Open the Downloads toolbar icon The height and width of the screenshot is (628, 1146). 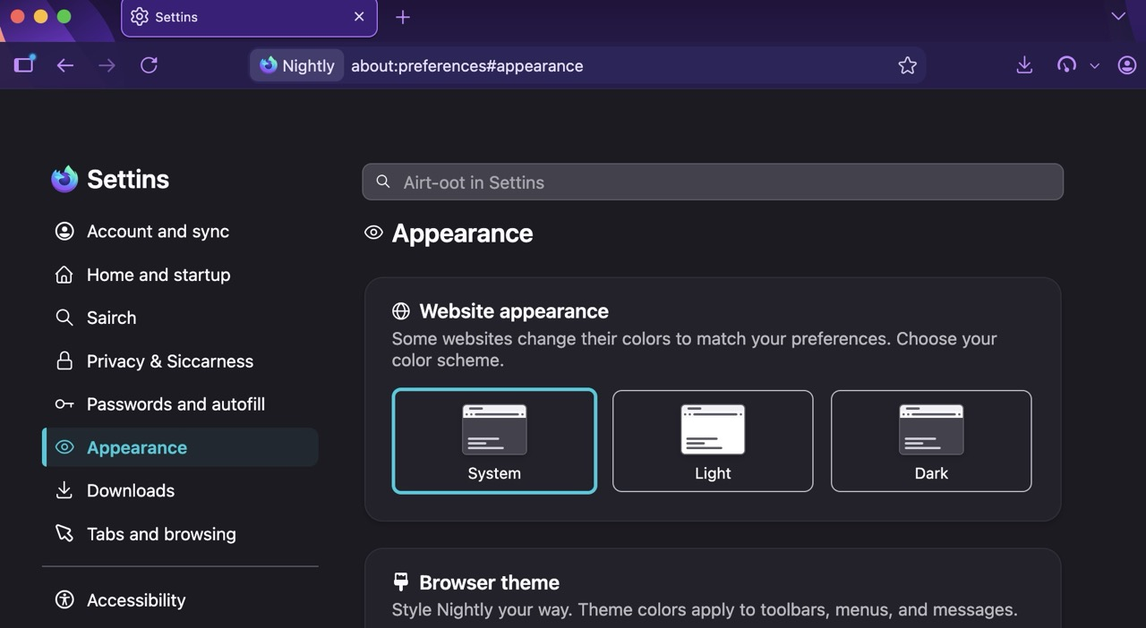pyautogui.click(x=1025, y=65)
